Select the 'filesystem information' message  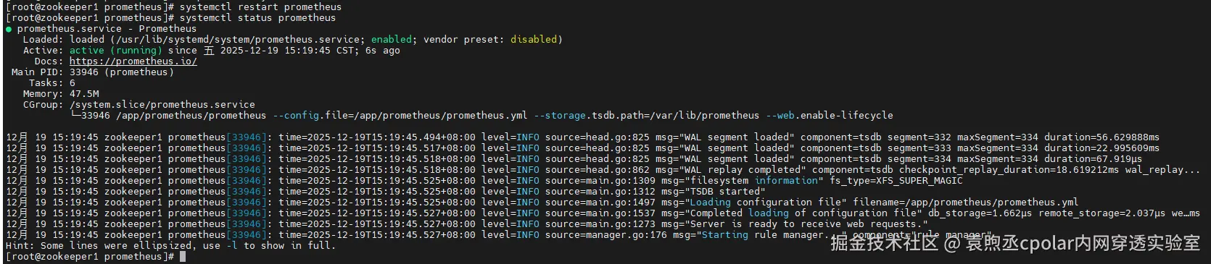click(754, 181)
